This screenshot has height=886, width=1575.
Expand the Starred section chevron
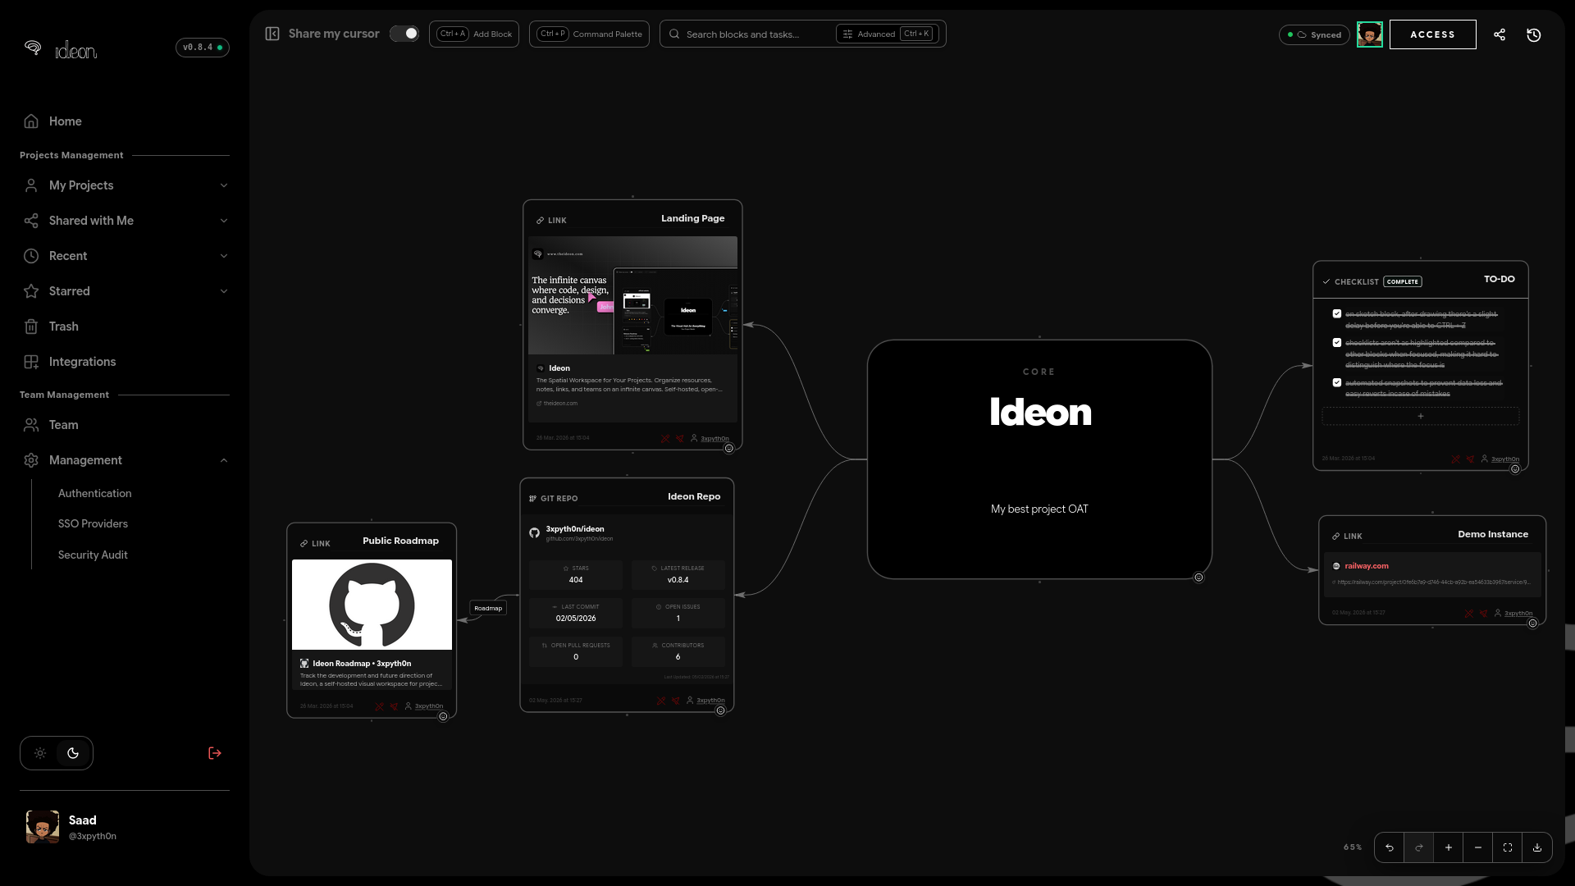pyautogui.click(x=224, y=291)
